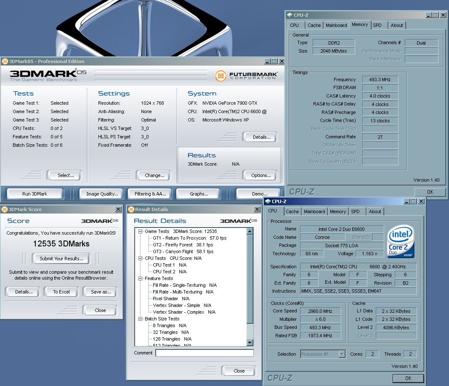Click the Result Details vertical scrollbar thumb

click(x=250, y=279)
